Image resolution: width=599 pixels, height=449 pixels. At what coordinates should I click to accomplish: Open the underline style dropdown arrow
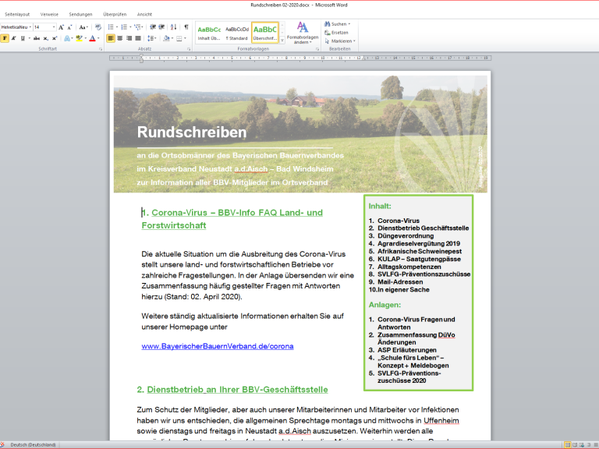(x=29, y=38)
